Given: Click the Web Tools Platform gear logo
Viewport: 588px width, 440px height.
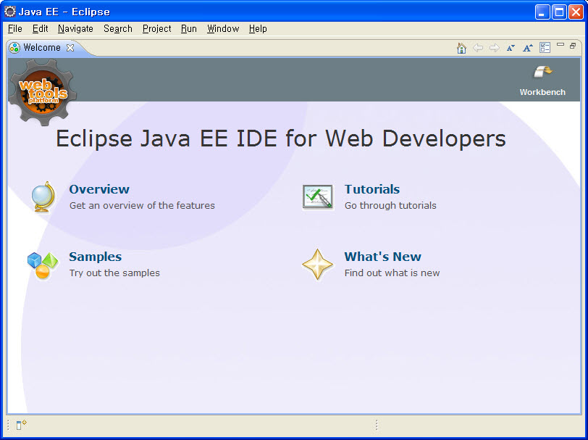Looking at the screenshot, I should pyautogui.click(x=43, y=92).
